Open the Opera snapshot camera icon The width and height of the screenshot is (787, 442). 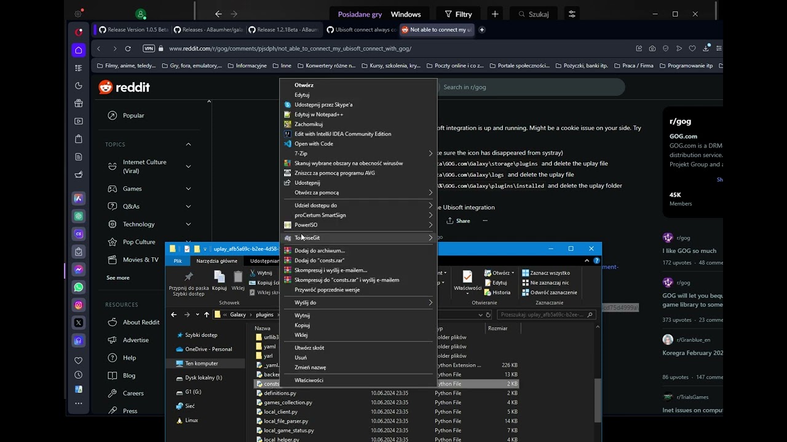(652, 48)
